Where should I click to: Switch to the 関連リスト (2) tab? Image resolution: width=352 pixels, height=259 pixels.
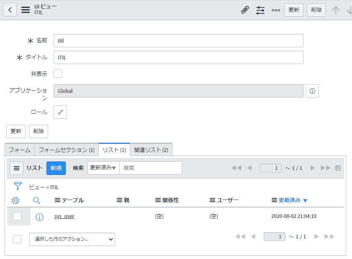[x=151, y=150]
